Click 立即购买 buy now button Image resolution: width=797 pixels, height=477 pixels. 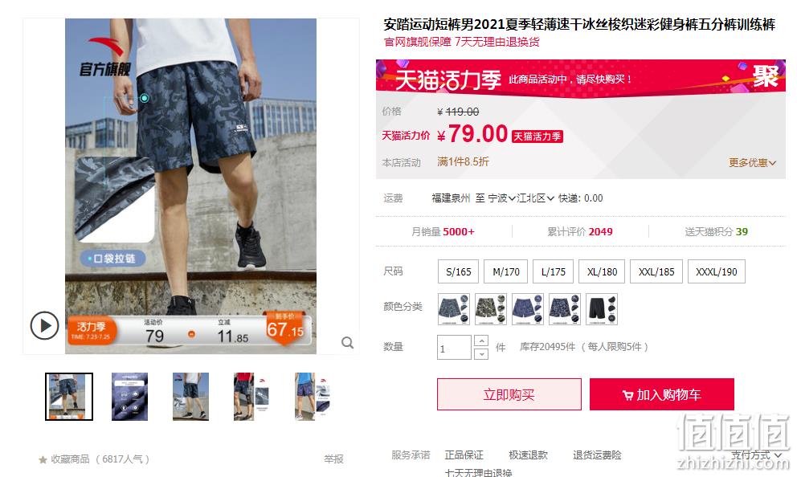pos(509,394)
